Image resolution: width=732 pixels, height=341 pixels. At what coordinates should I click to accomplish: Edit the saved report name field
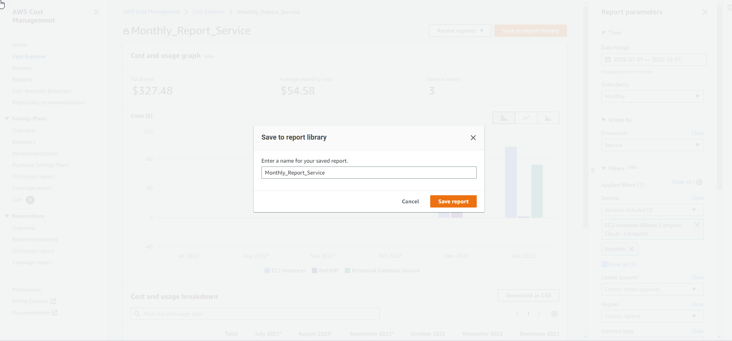pyautogui.click(x=369, y=173)
